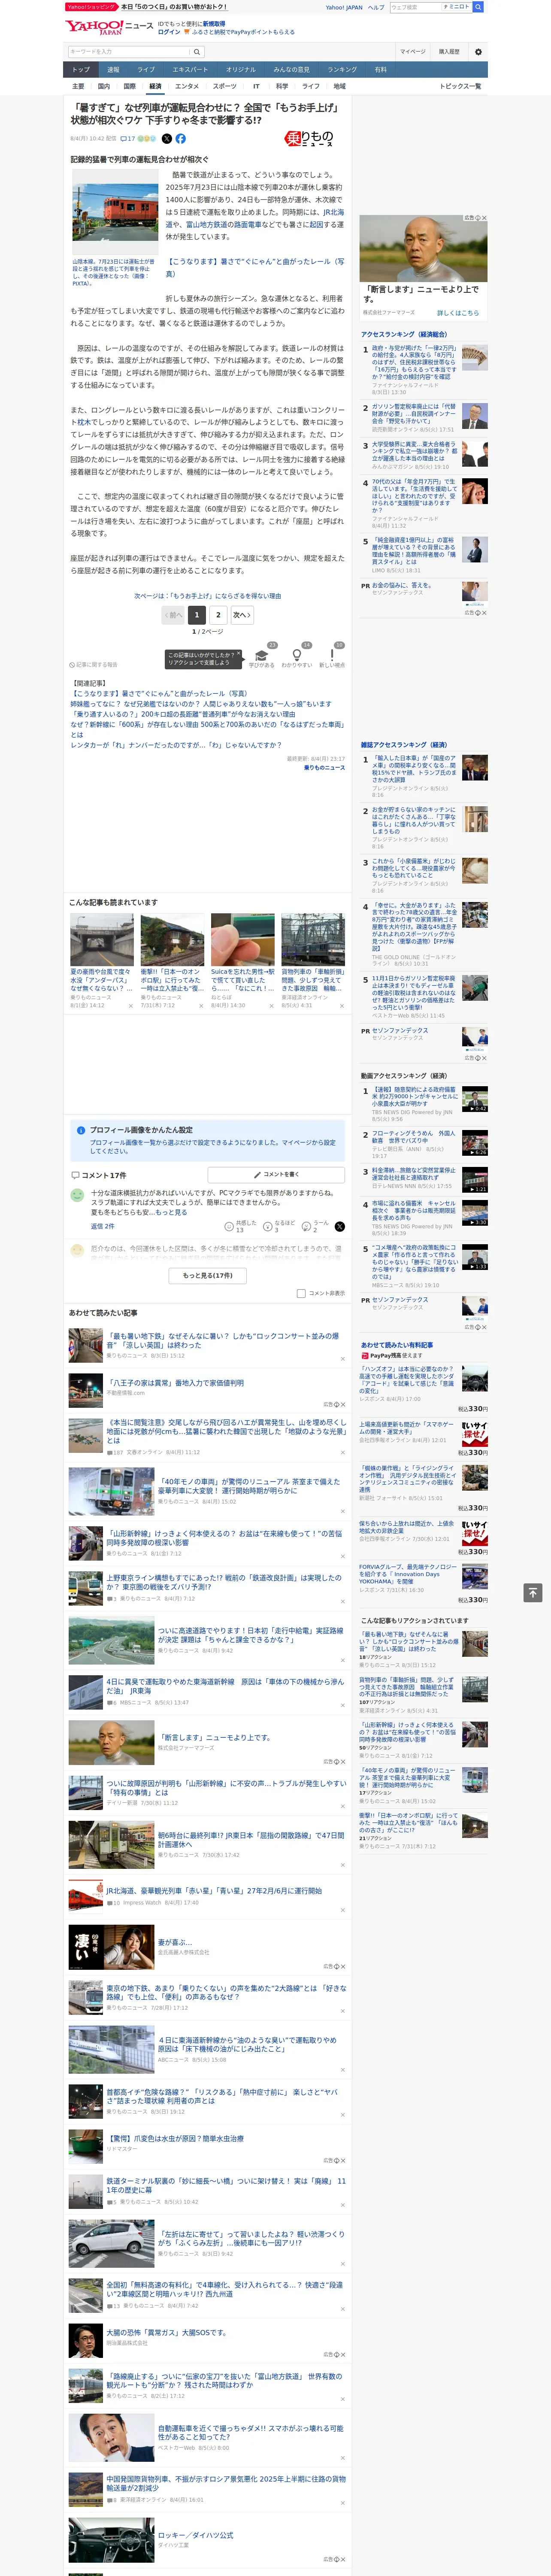This screenshot has height=2576, width=551.
Task: Open the article's comment count icon (17)
Action: click(128, 139)
